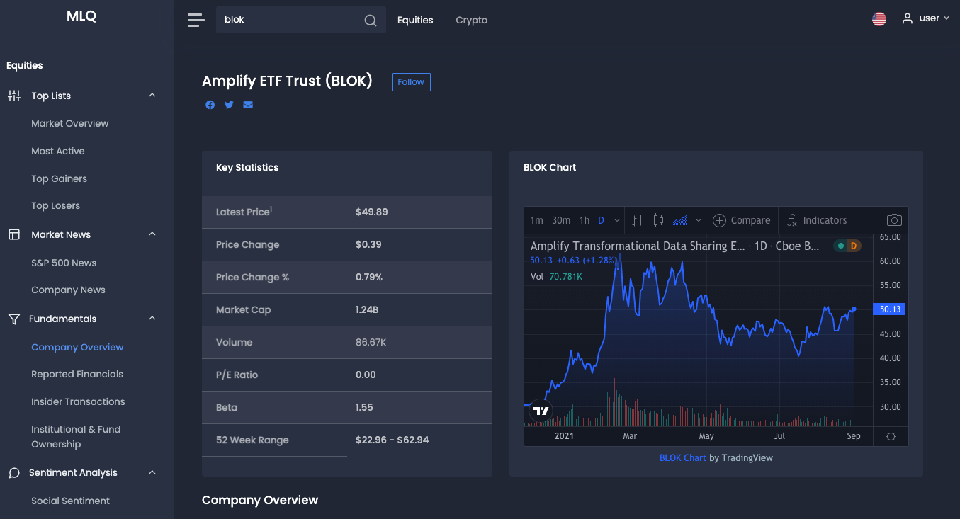Set chart interval to 1m
960x519 pixels.
coord(537,220)
